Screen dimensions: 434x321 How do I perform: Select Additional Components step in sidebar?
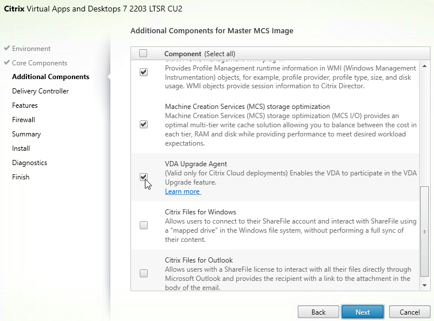point(51,77)
